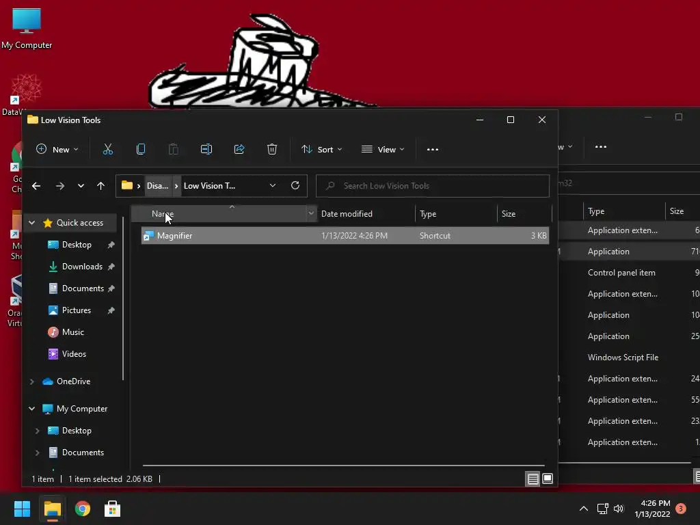Screen dimensions: 700x525
Task: Click the Paste clipboard icon
Action: pos(173,149)
